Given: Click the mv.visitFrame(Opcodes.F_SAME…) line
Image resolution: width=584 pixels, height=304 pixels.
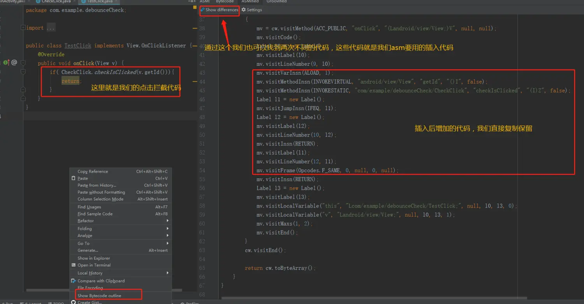Looking at the screenshot, I should tap(328, 171).
